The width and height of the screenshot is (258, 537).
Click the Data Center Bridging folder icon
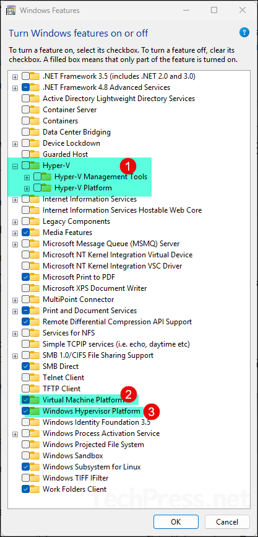pos(35,132)
